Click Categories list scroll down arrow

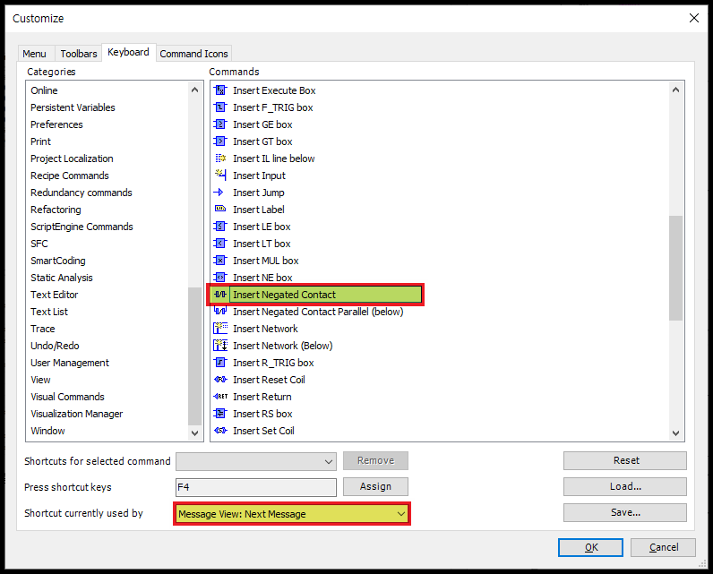194,433
